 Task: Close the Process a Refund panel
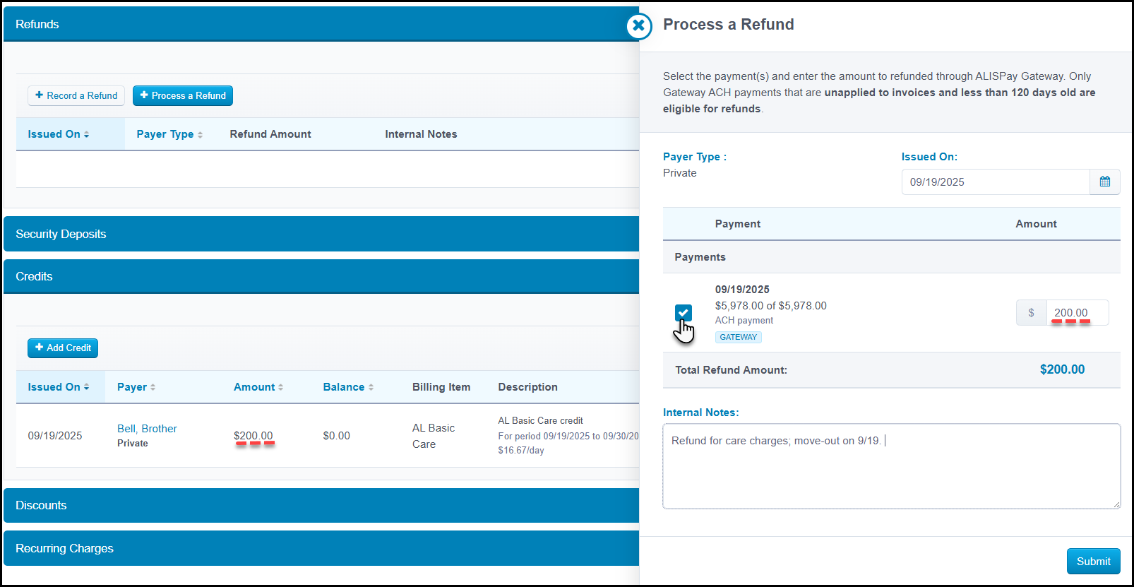pyautogui.click(x=638, y=26)
